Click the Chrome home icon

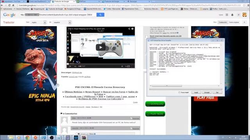click(13, 5)
